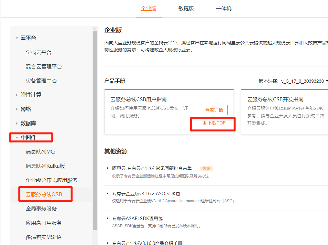Click the 下载PDF link for CSB用户指南
This screenshot has height=245, width=328.
click(x=214, y=123)
